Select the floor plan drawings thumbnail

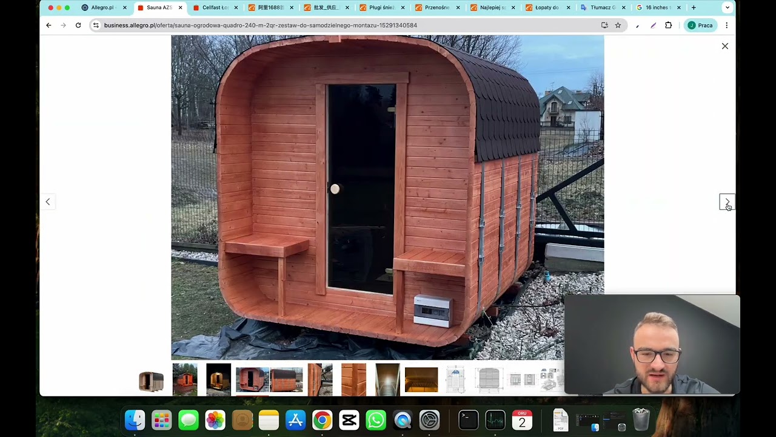tap(523, 380)
